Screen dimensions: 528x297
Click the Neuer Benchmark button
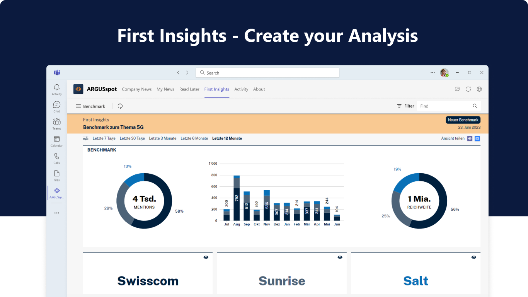tap(463, 120)
